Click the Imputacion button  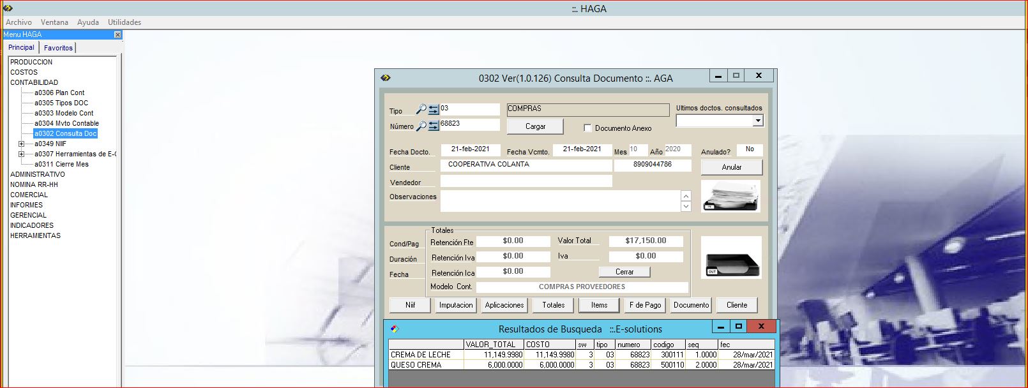coord(456,305)
